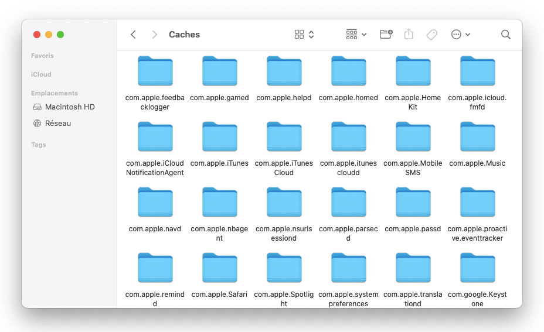Open the com.apple.Safari folder
The image size is (544, 332).
219,268
